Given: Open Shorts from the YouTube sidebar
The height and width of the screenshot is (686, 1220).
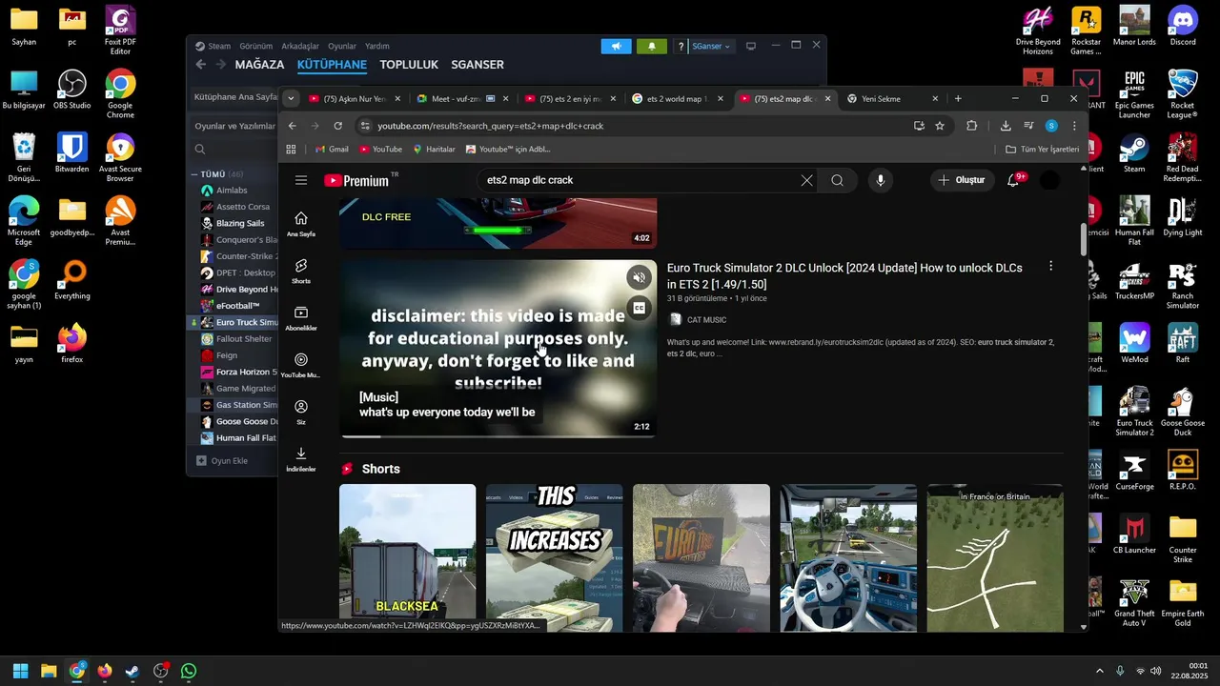Looking at the screenshot, I should coord(301,271).
